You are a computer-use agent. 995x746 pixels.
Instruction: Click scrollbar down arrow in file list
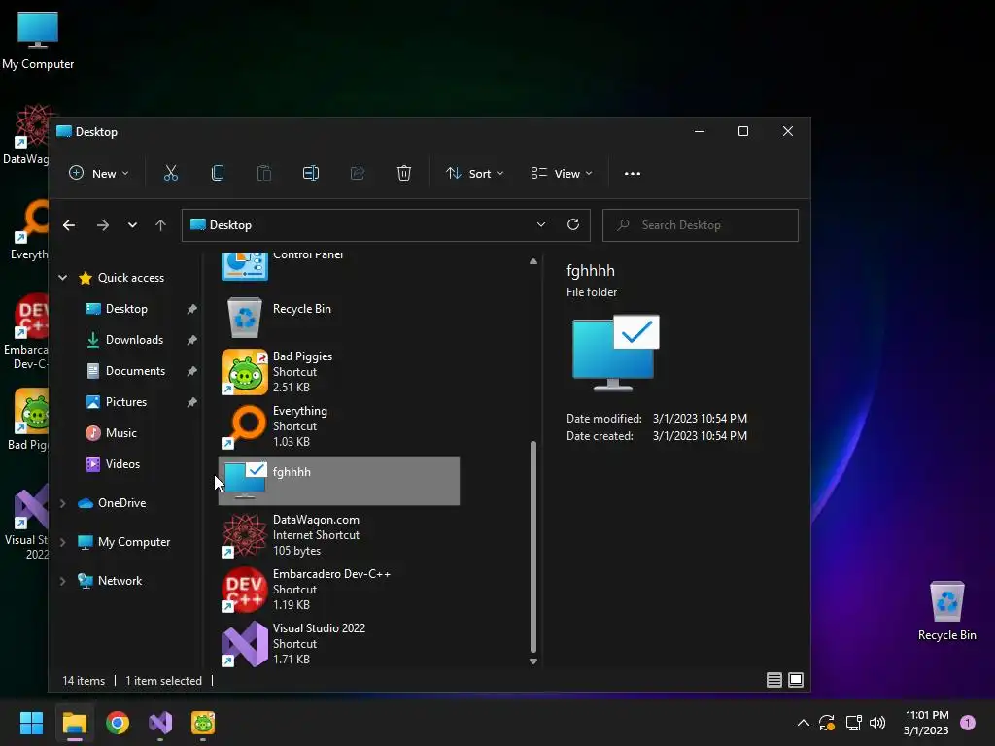(533, 661)
